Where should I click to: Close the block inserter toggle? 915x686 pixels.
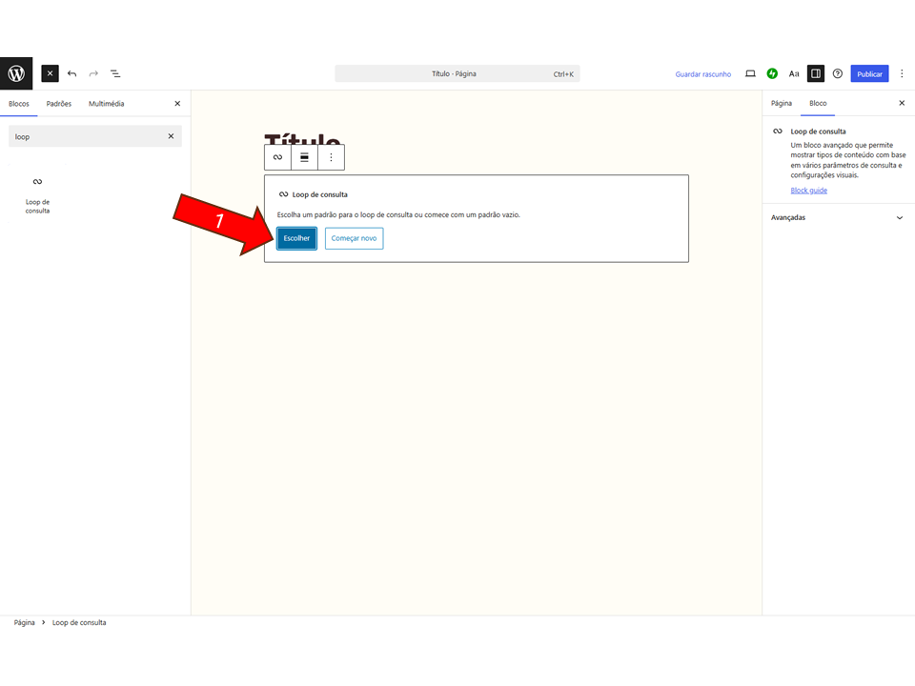click(51, 73)
